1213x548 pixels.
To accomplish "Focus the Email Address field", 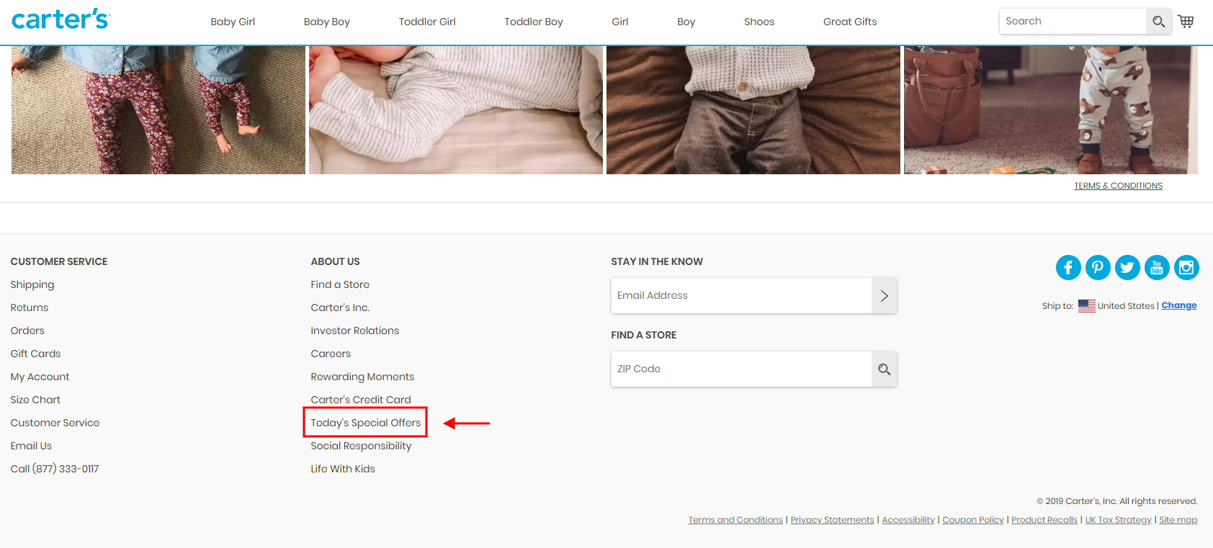I will point(740,296).
